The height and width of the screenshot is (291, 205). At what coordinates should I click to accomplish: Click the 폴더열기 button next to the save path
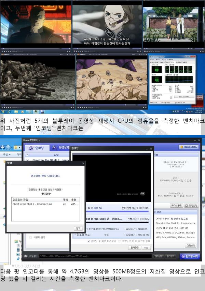(170, 256)
